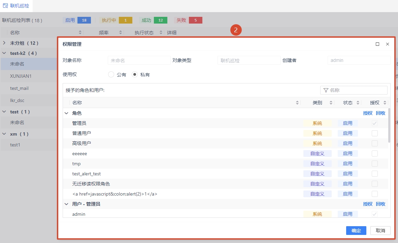Filter list by 启用 status badge

[77, 20]
